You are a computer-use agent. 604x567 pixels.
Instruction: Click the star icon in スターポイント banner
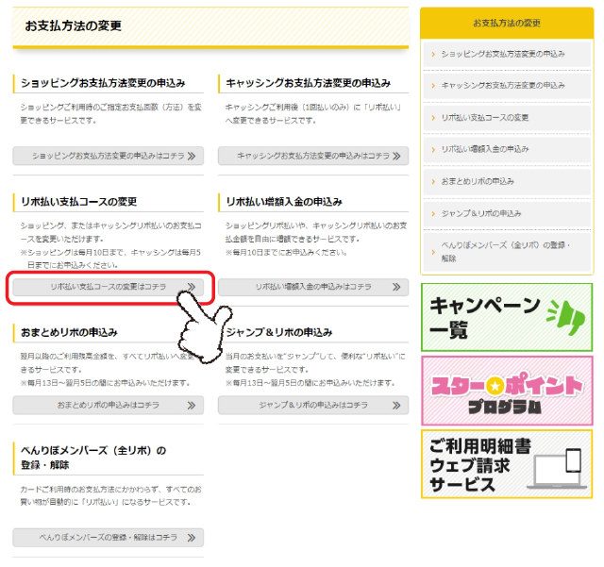pos(495,386)
